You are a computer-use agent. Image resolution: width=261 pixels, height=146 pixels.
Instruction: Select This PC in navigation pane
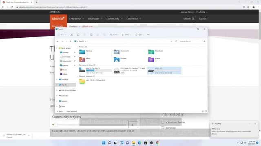tap(66, 85)
